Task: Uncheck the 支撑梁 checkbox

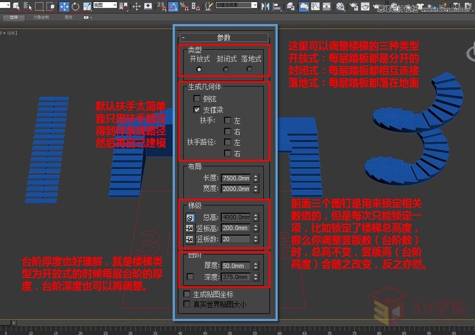Action: click(x=196, y=109)
